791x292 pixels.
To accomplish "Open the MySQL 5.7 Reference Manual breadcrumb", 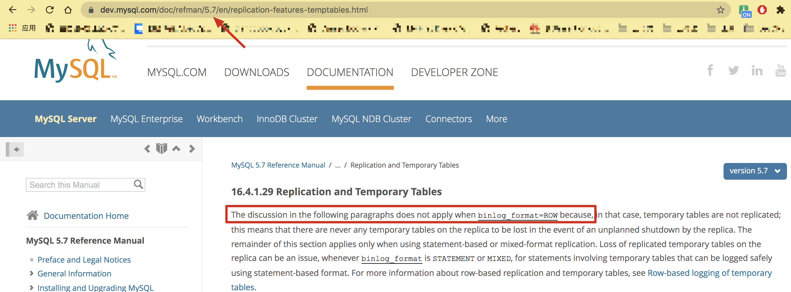I will pos(278,165).
